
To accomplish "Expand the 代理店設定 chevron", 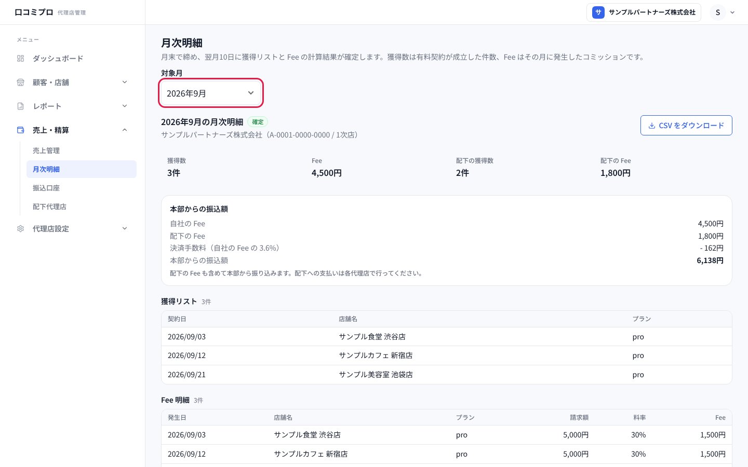I will 125,229.
